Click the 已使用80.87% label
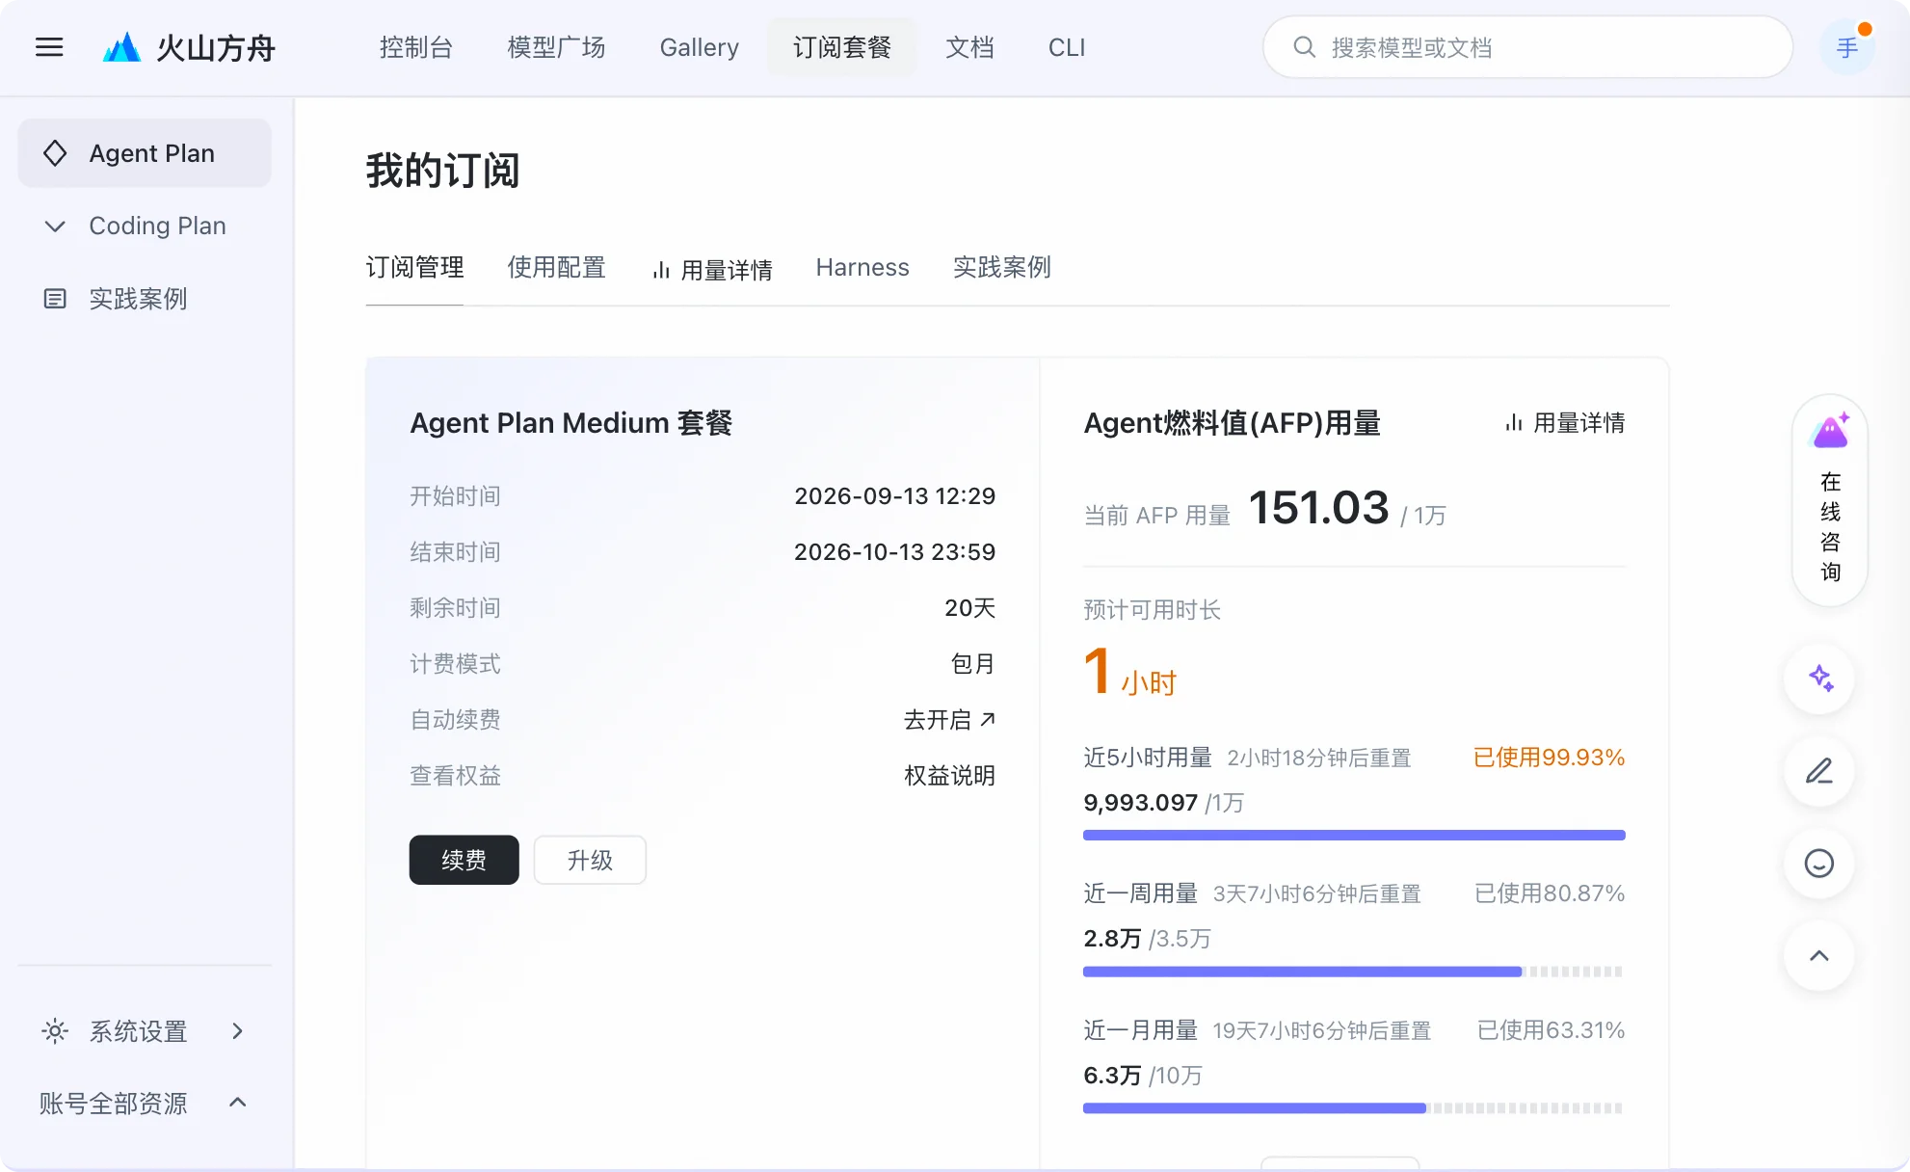 1549,893
